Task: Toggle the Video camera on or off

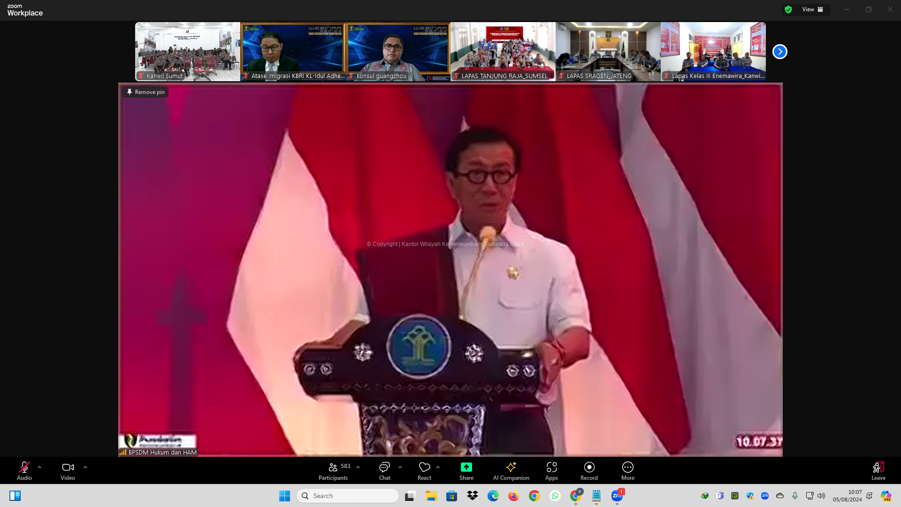Action: [68, 468]
